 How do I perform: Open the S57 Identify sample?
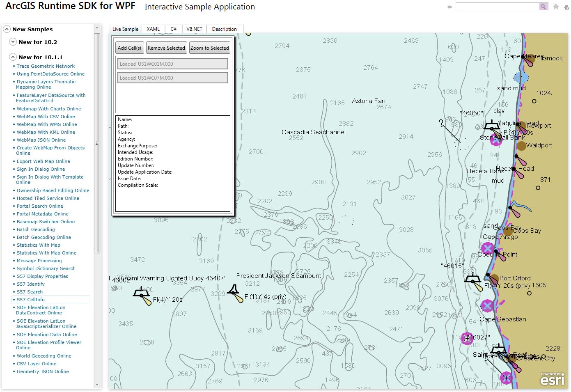[30, 284]
